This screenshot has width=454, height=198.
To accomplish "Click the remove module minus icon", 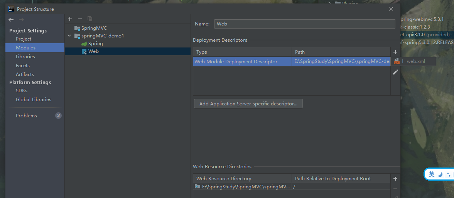I will tap(80, 19).
